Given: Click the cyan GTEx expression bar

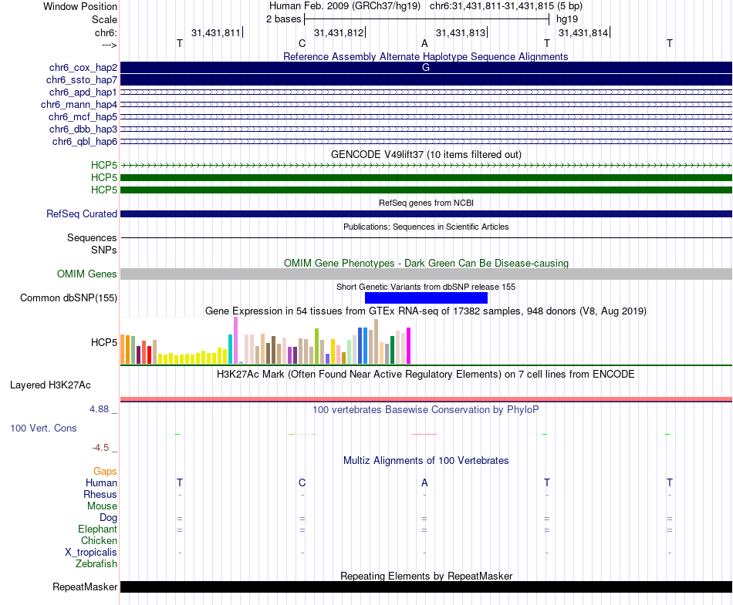Looking at the screenshot, I should coord(230,349).
